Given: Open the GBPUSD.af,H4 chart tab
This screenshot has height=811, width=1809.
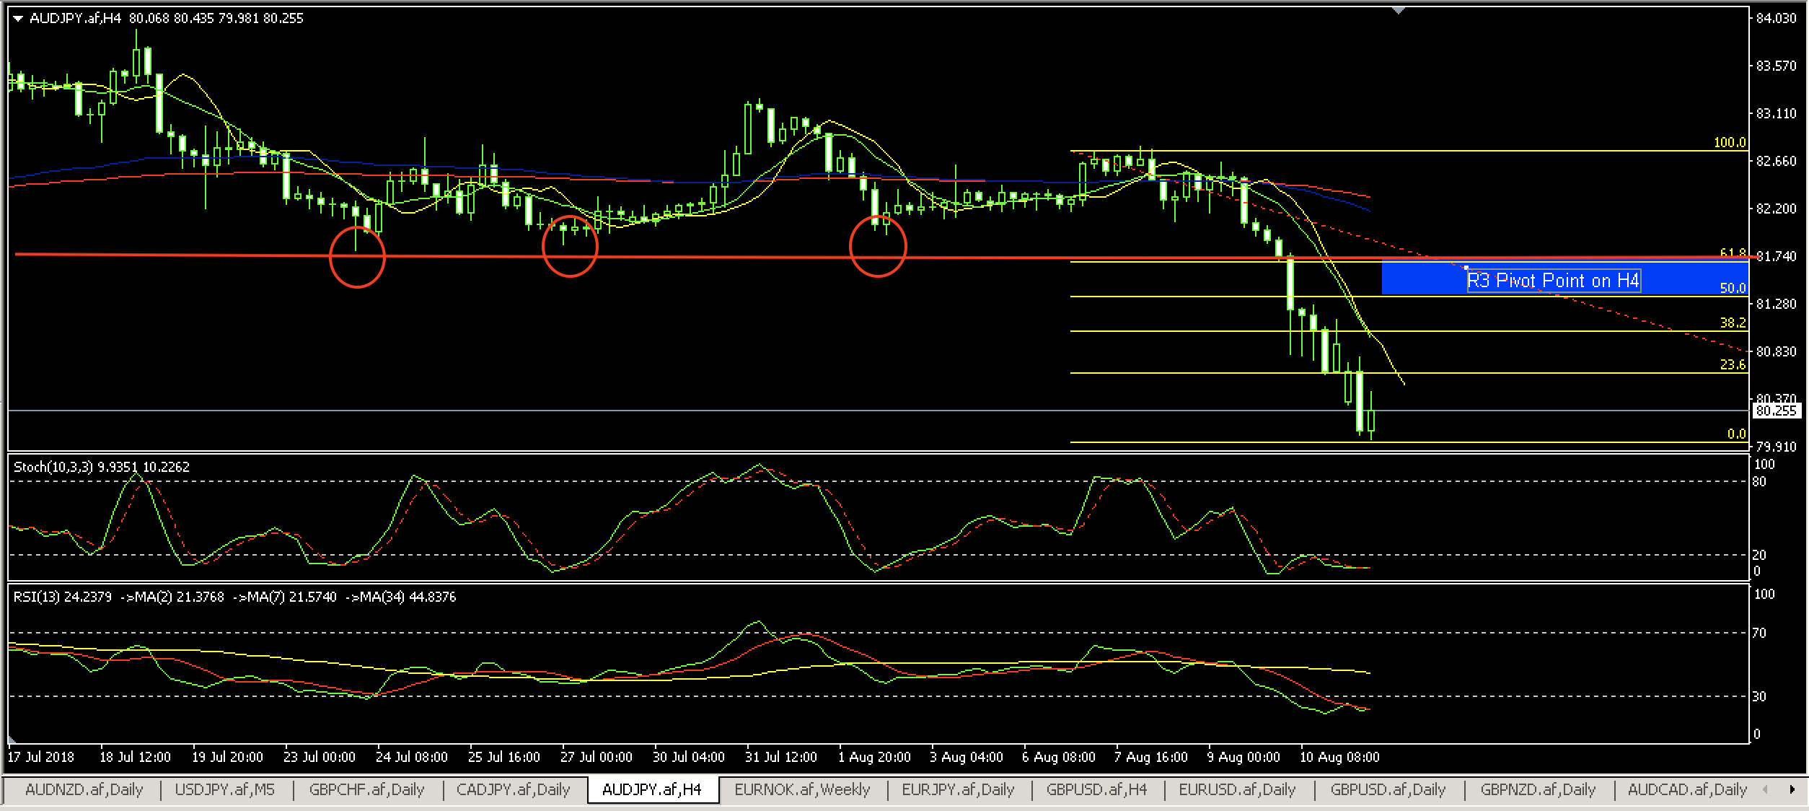Looking at the screenshot, I should click(1096, 789).
